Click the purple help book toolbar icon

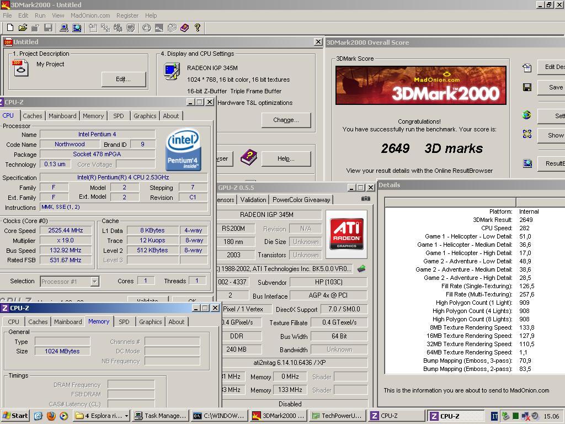pyautogui.click(x=184, y=28)
